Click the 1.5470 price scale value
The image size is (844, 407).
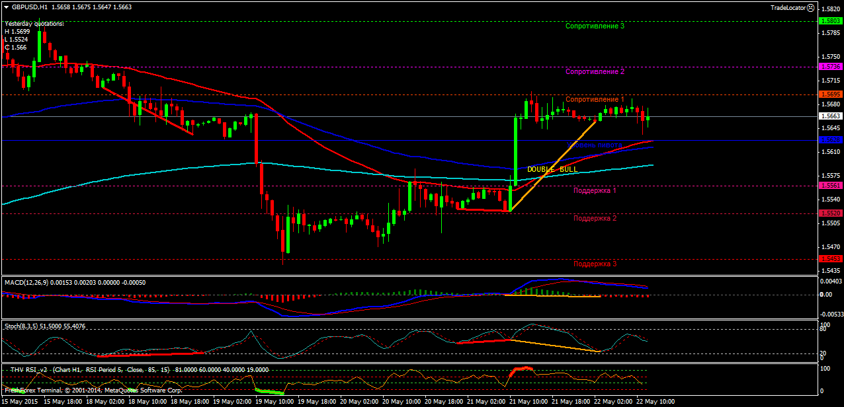829,247
